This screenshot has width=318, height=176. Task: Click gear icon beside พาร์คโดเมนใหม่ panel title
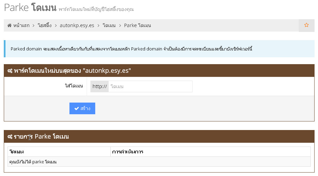(x=10, y=71)
